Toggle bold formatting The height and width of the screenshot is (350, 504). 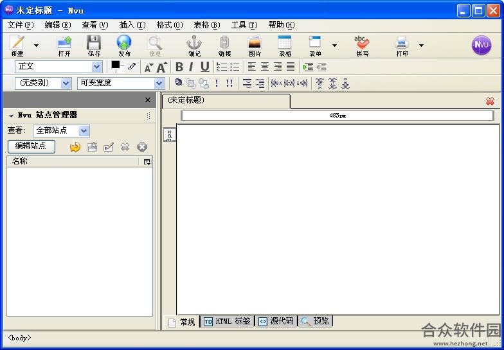[x=179, y=67]
